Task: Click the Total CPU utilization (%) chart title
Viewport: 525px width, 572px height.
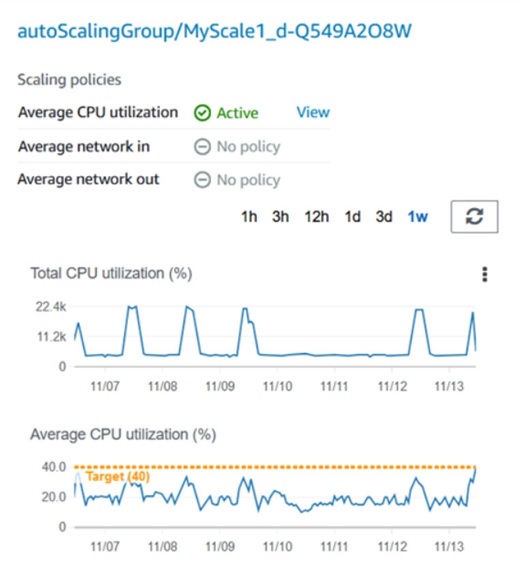Action: [111, 273]
